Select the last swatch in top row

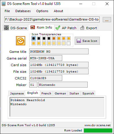69,38
